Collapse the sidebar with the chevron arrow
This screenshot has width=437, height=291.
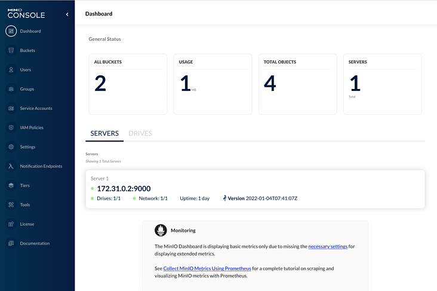[67, 14]
